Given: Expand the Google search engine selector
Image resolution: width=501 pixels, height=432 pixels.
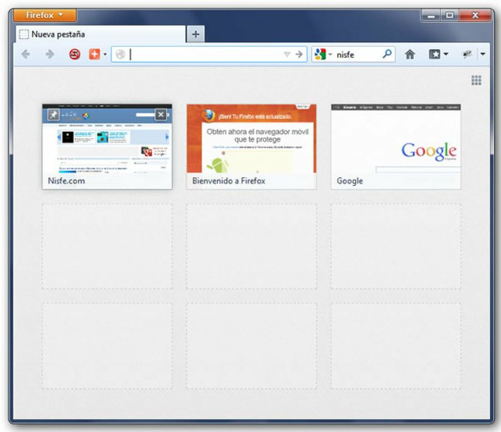Looking at the screenshot, I should tap(323, 55).
